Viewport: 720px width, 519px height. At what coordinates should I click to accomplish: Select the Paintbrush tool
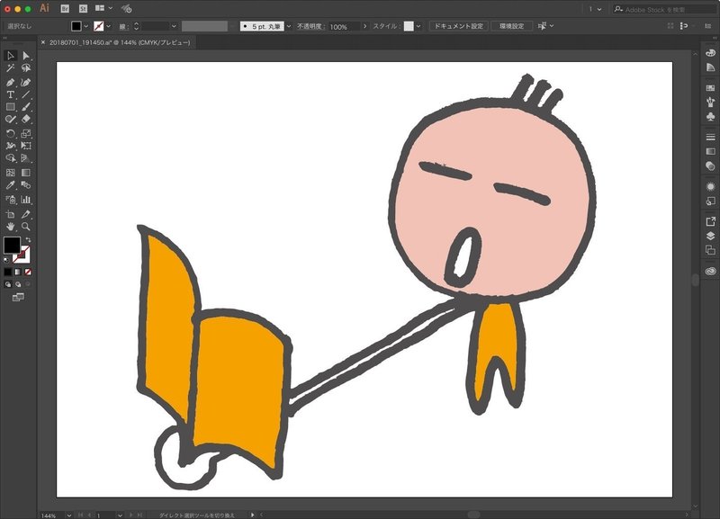click(x=26, y=107)
